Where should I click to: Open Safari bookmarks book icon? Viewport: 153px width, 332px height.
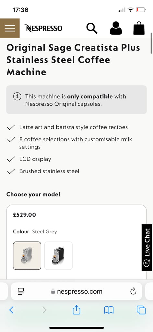pyautogui.click(x=109, y=310)
